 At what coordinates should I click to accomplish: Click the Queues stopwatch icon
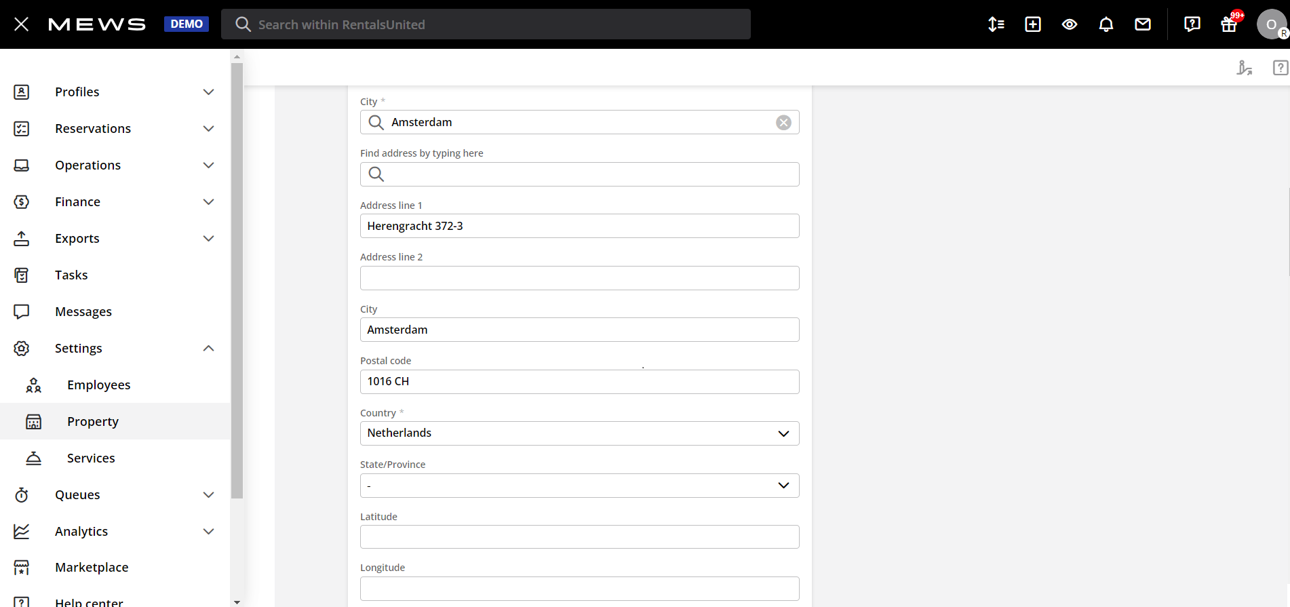point(22,494)
